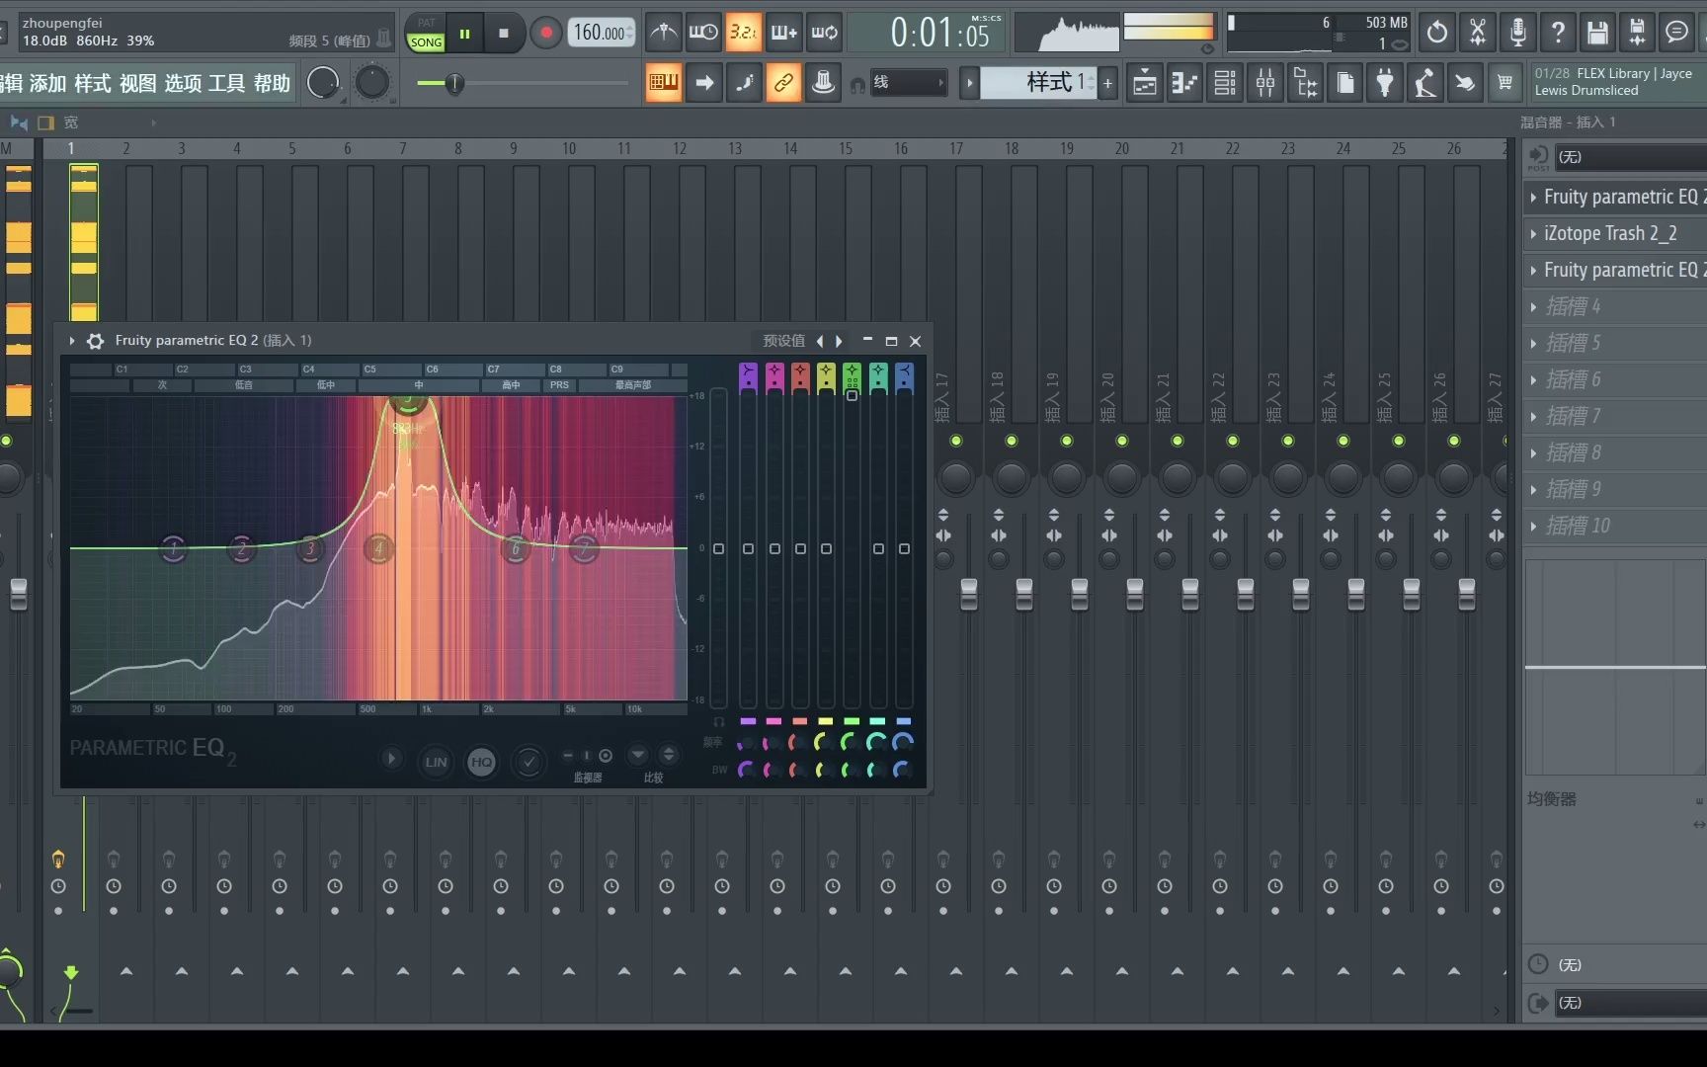Select the 样式 1 pattern selector
Viewport: 1707px width, 1067px height.
click(x=1037, y=83)
